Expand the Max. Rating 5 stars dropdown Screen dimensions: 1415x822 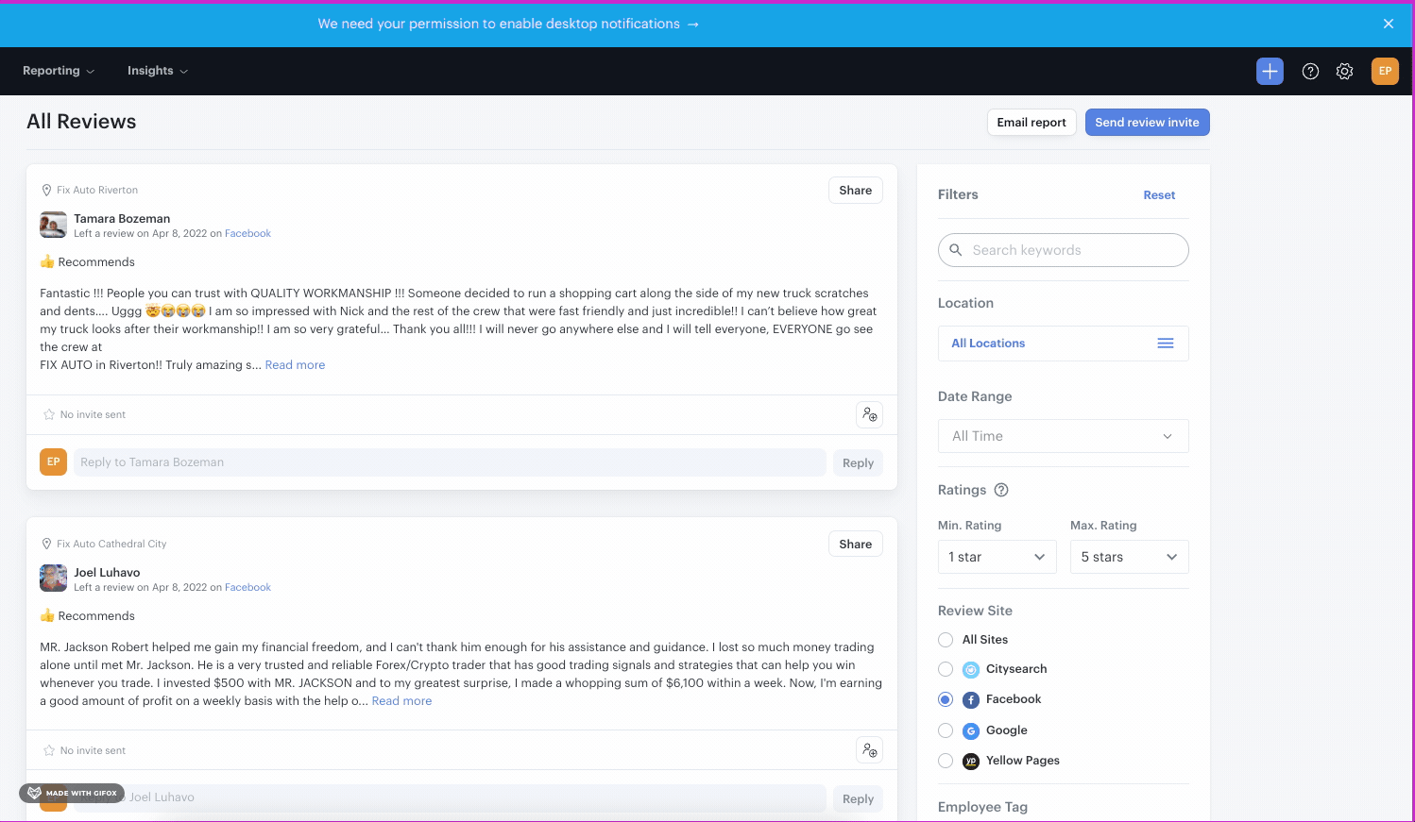pyautogui.click(x=1129, y=557)
